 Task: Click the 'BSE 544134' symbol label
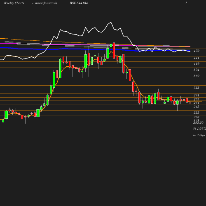tap(79, 3)
